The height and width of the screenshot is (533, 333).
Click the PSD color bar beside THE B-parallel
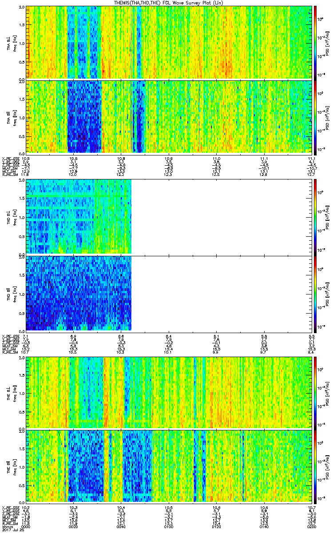(316, 467)
